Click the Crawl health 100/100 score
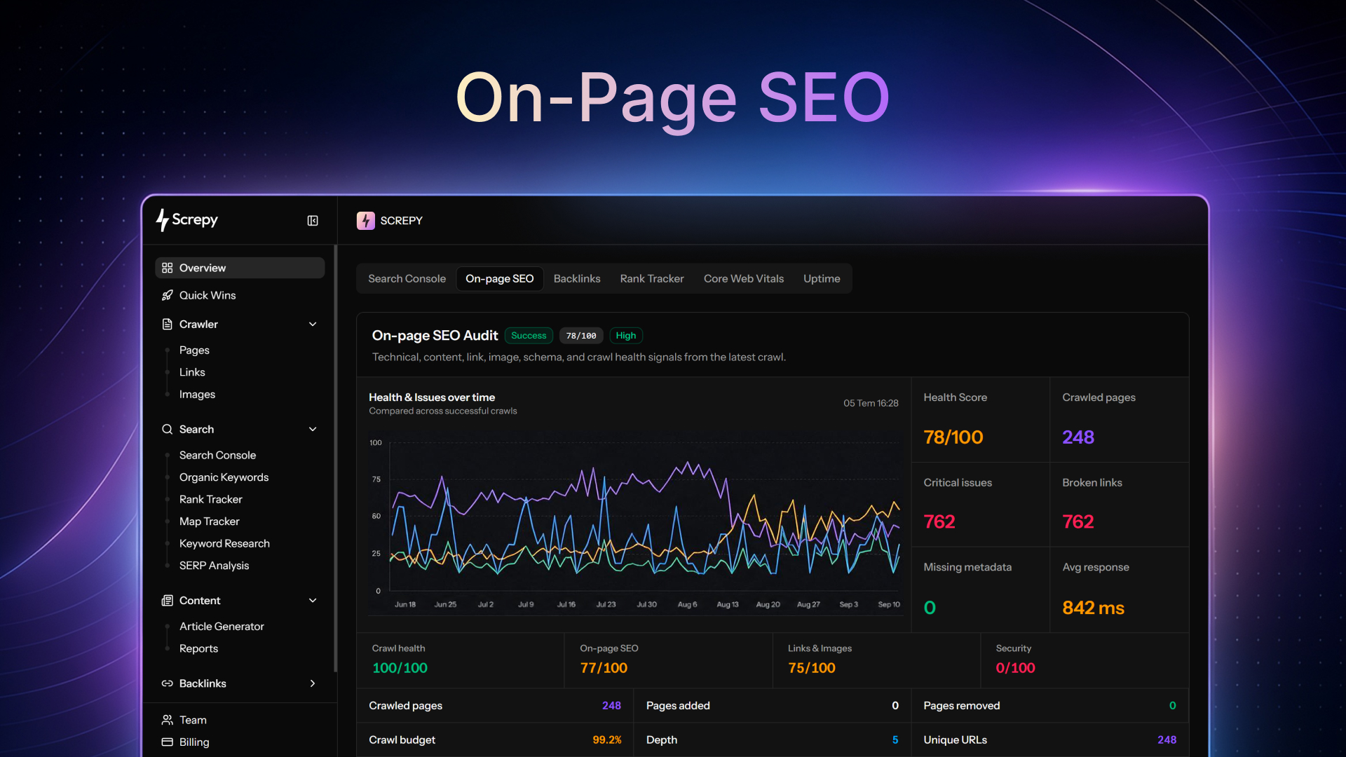The image size is (1346, 757). click(400, 668)
